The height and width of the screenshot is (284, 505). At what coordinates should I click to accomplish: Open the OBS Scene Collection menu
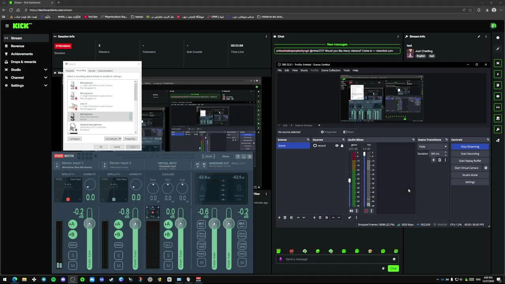point(331,70)
